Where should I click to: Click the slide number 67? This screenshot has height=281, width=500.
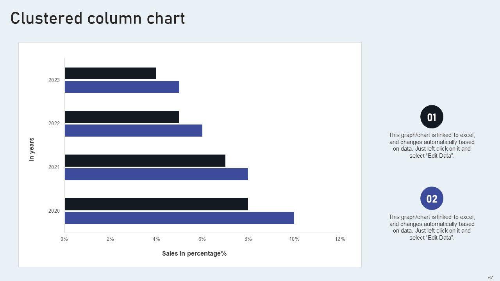pyautogui.click(x=490, y=277)
